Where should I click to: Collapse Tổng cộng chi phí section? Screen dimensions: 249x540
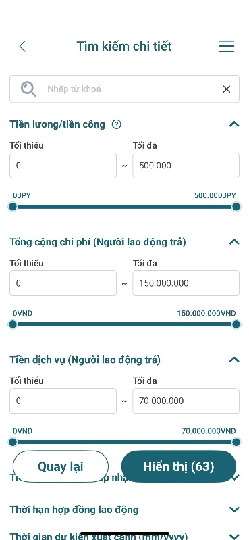pos(234,242)
